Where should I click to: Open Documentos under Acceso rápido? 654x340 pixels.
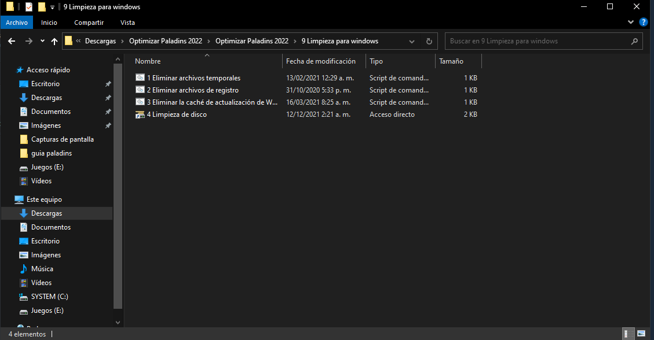coord(51,112)
